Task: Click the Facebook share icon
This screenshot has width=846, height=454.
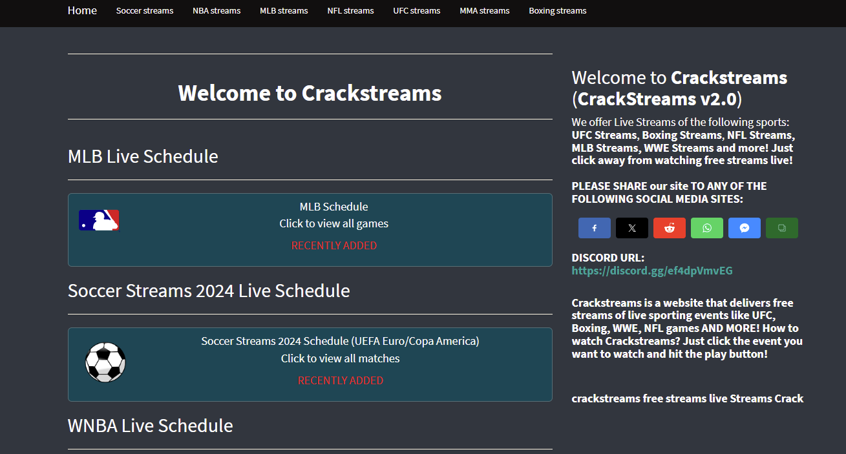Action: coord(595,228)
